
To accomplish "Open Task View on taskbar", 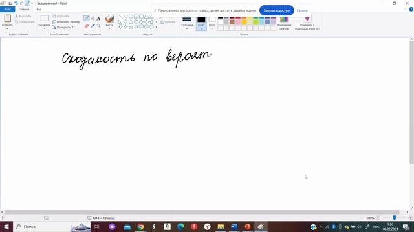I will (x=97, y=226).
